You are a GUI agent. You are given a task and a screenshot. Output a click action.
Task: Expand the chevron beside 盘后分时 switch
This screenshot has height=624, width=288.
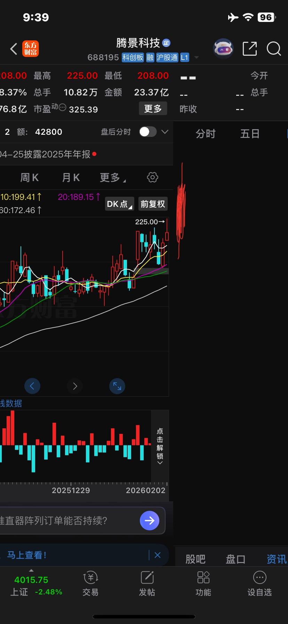click(x=165, y=132)
